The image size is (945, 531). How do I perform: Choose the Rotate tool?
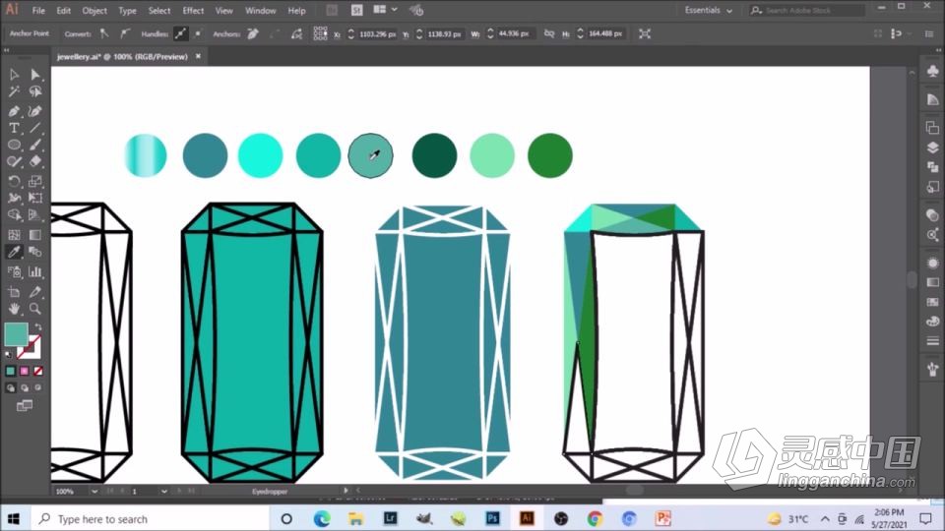(x=14, y=181)
